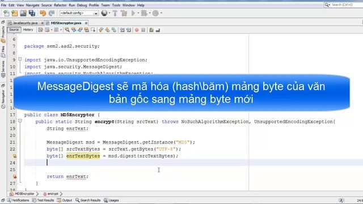The image size is (363, 204).
Task: Click the New Project icon
Action: (15, 13)
